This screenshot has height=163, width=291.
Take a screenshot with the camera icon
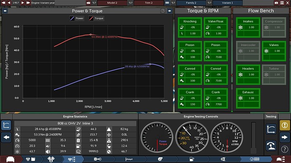(276, 3)
